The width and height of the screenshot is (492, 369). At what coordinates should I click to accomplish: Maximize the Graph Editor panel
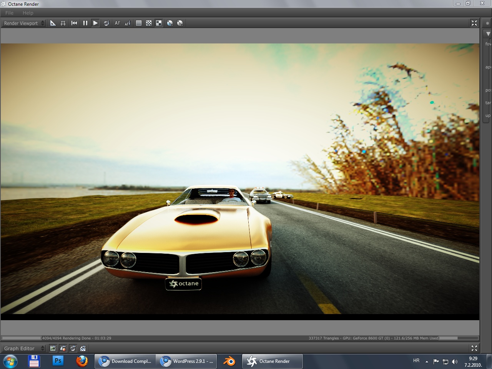pyautogui.click(x=474, y=348)
